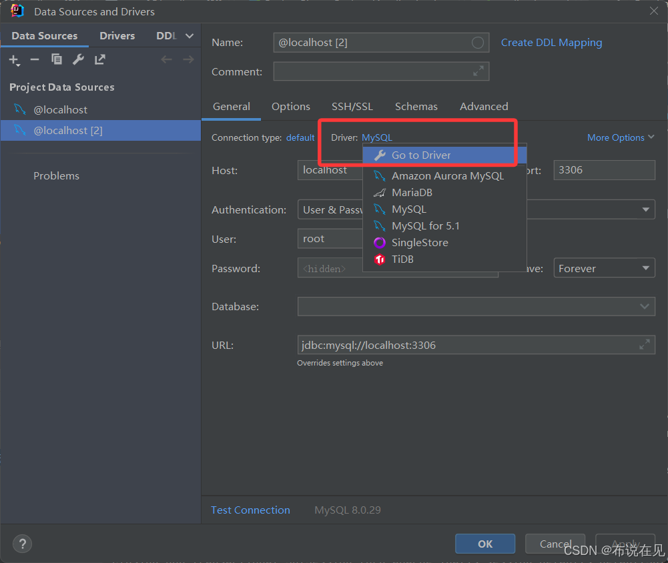This screenshot has width=668, height=563.
Task: Click the MySQL driver link
Action: (377, 137)
